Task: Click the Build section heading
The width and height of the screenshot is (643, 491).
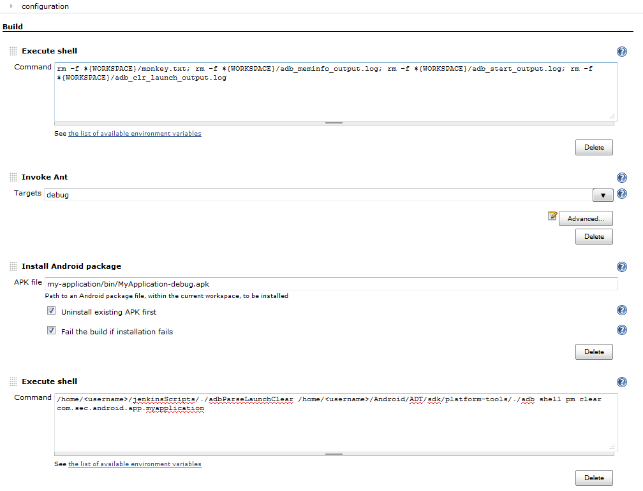Action: coord(13,27)
